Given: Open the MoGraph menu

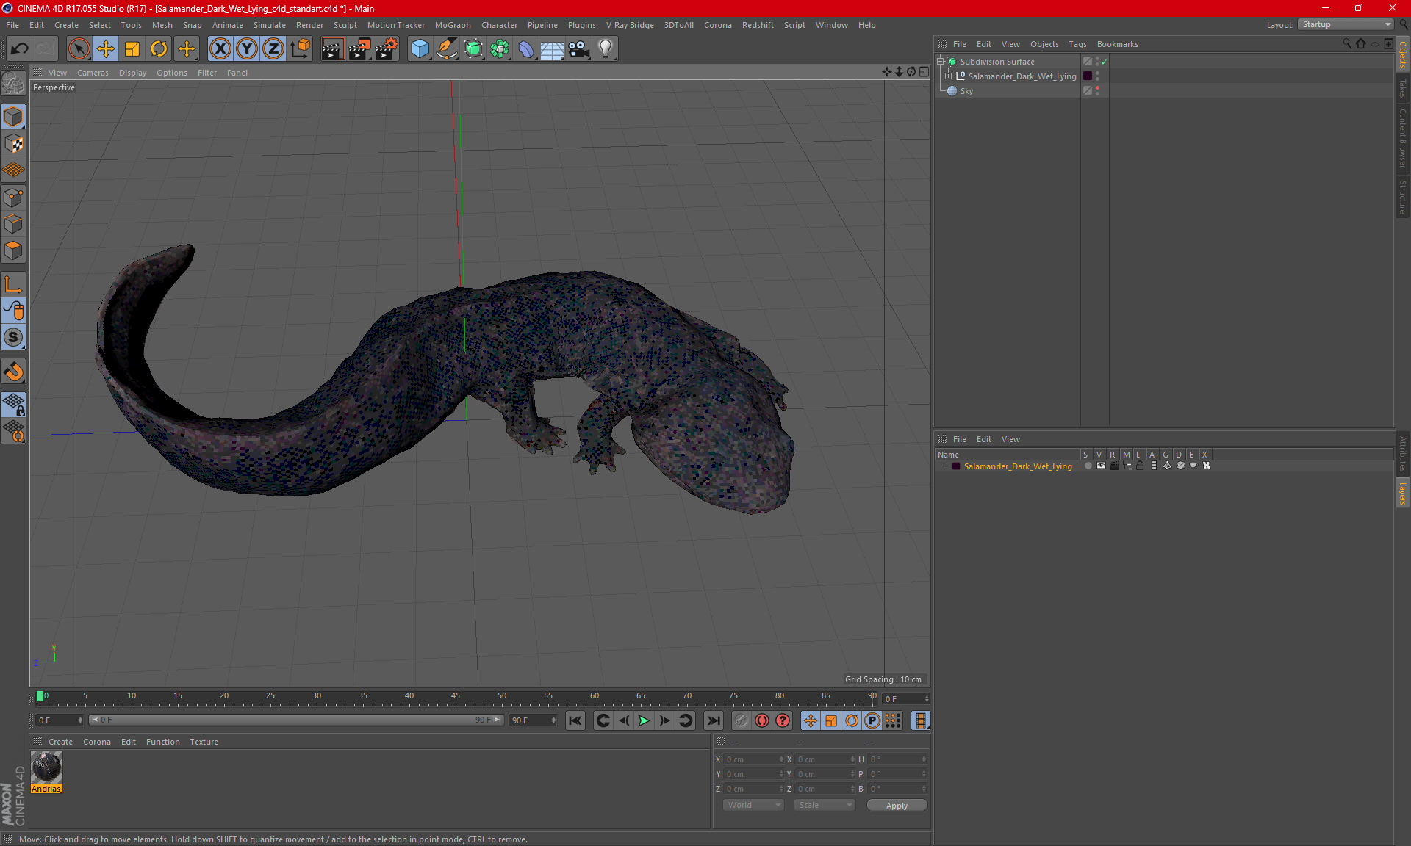Looking at the screenshot, I should [453, 25].
